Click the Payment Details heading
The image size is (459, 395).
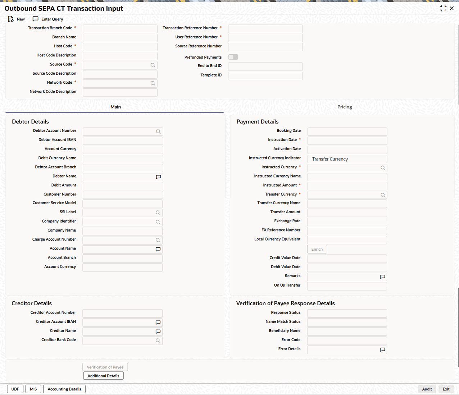[258, 122]
